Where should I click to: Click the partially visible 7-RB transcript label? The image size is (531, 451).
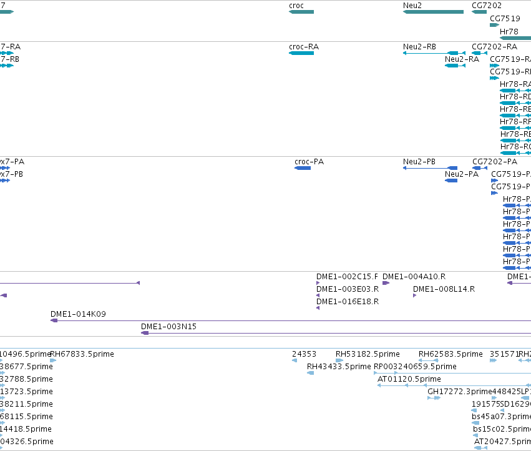[x=9, y=59]
